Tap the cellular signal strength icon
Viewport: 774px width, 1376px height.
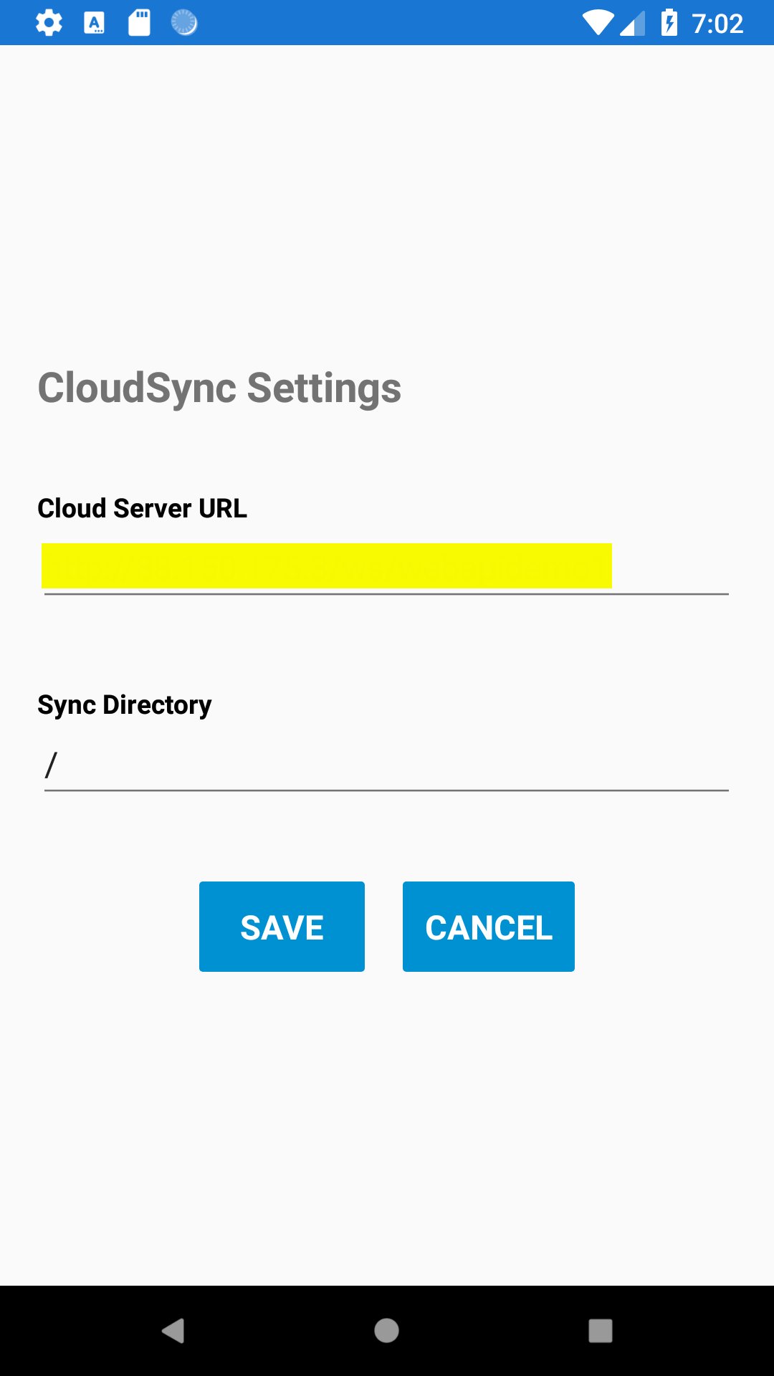pyautogui.click(x=633, y=24)
